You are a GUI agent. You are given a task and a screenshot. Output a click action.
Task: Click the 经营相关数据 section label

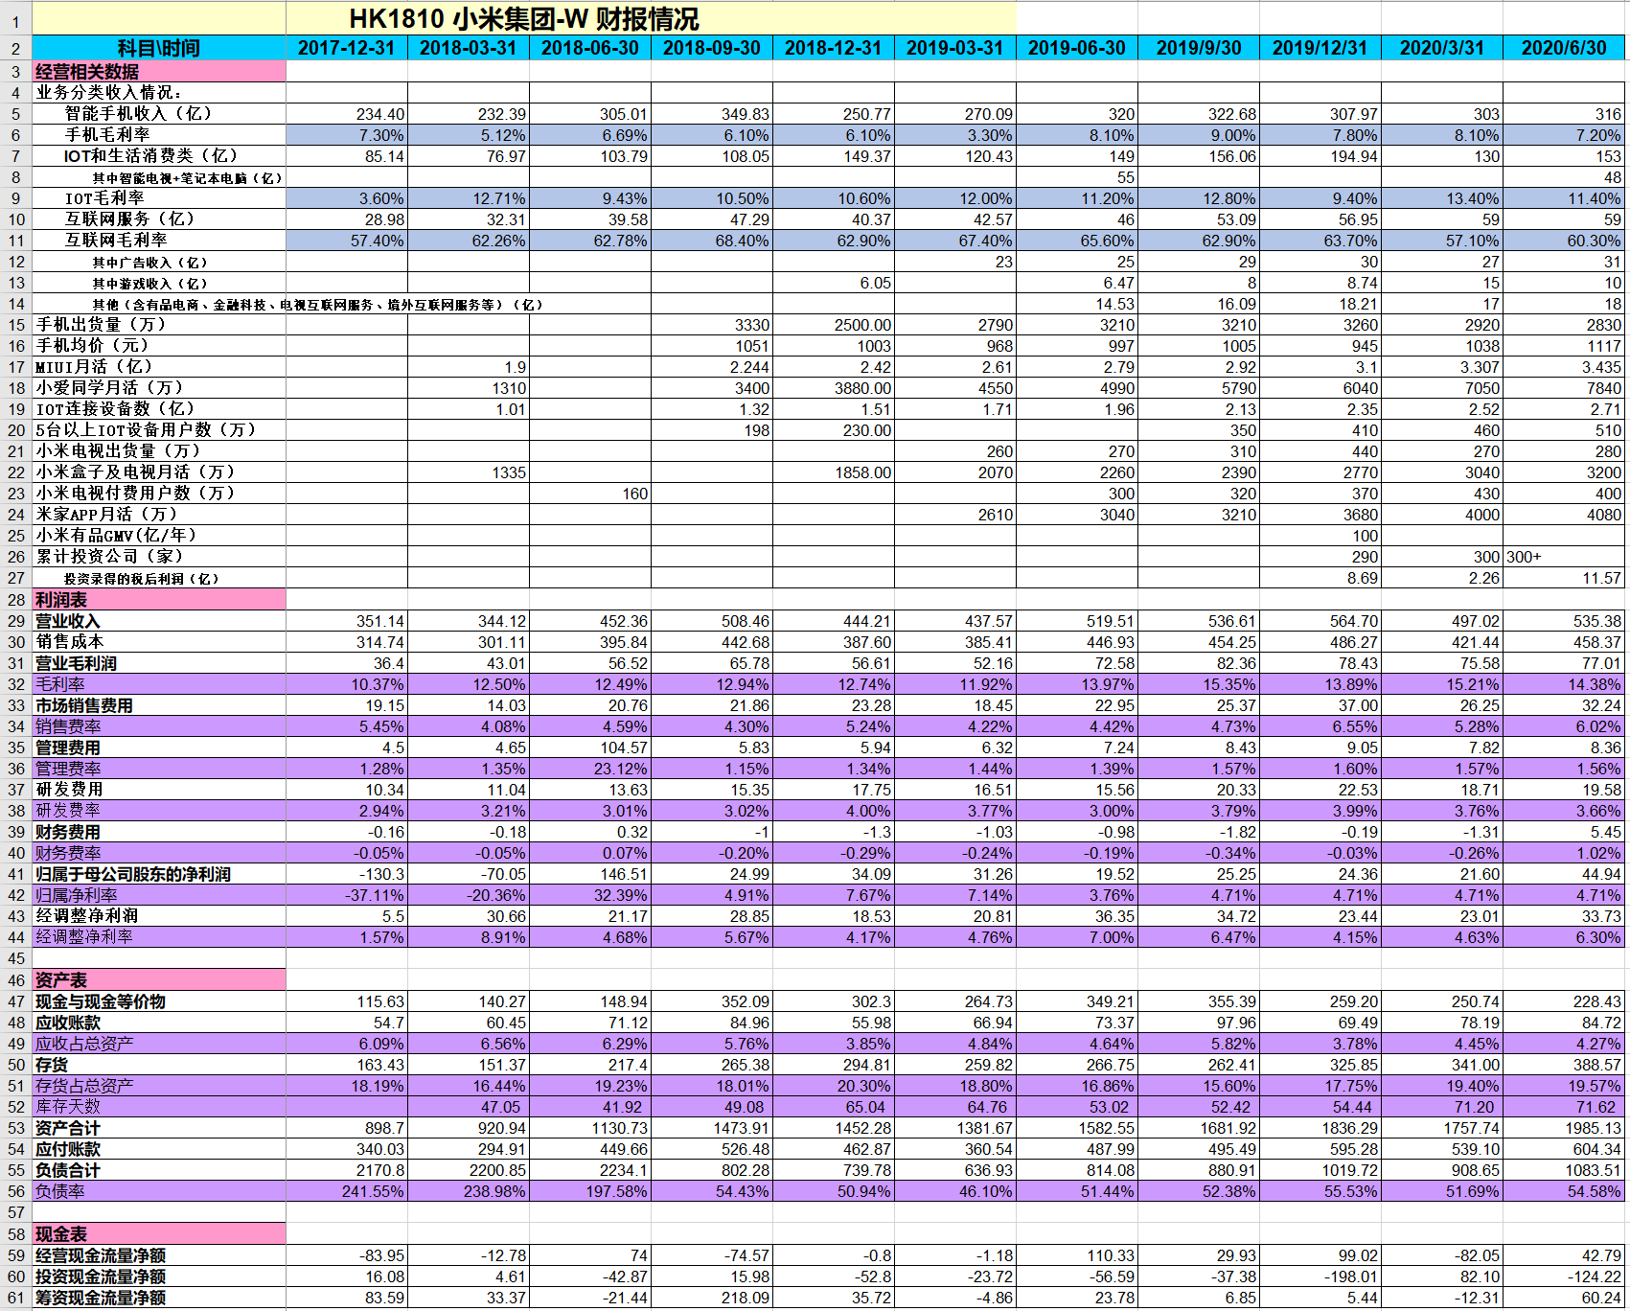pos(159,72)
